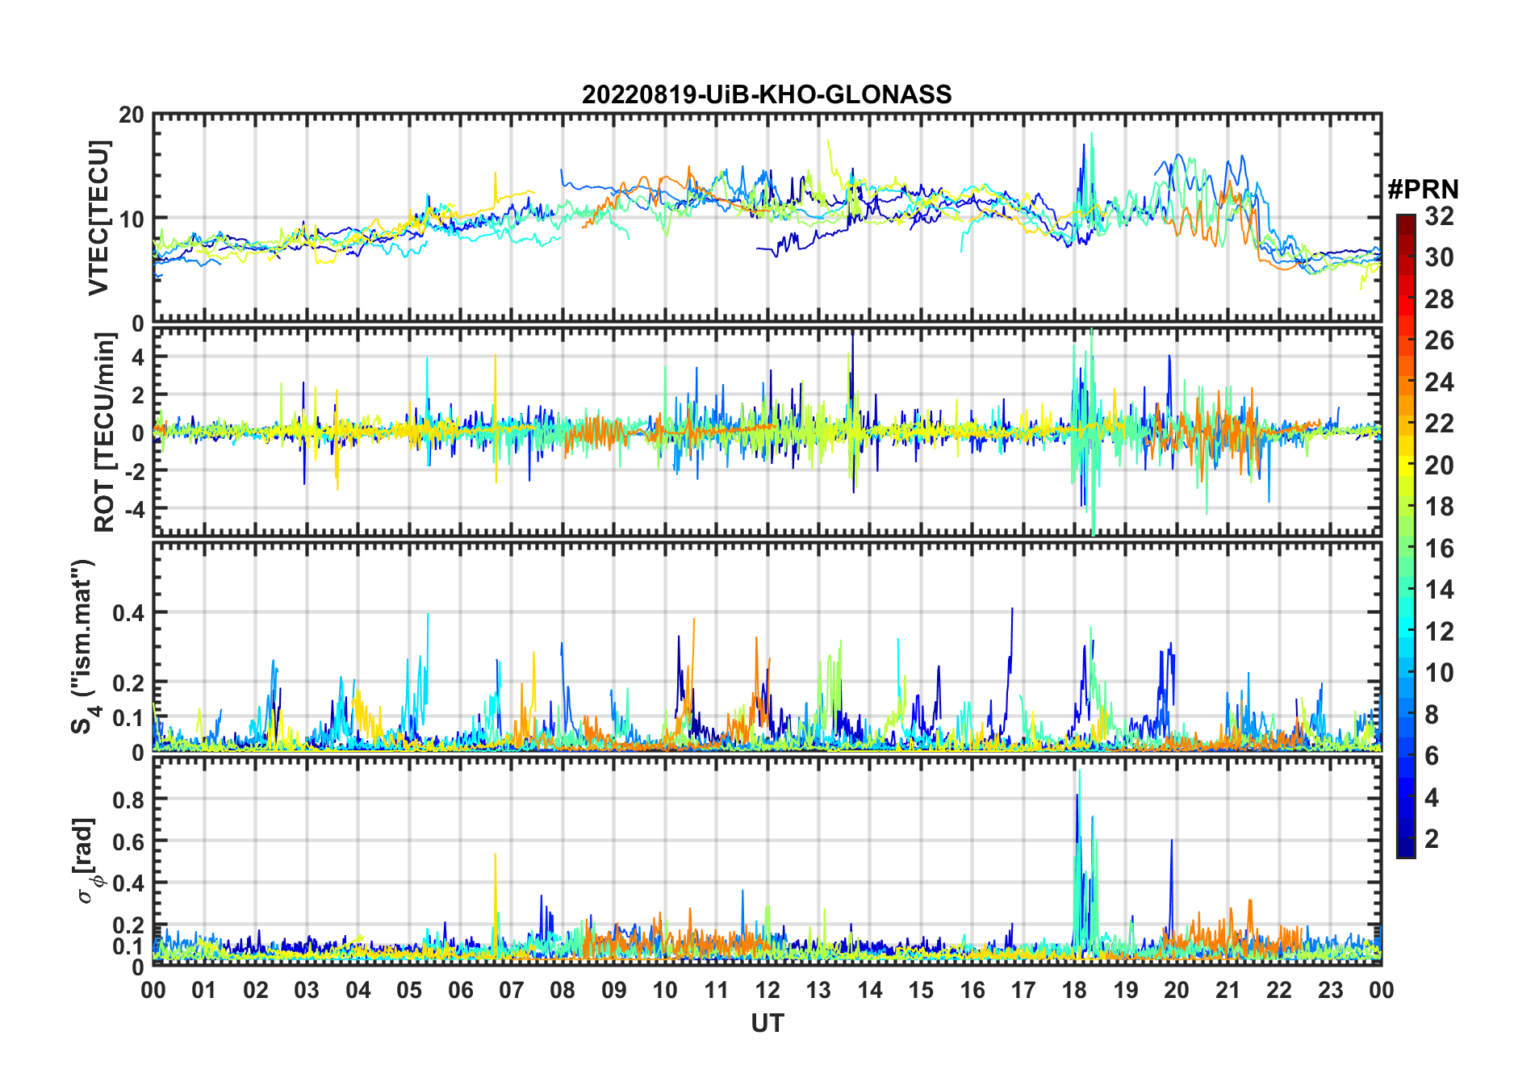Screen dimensions: 1535x1073
Task: Select the 16 tick on the PRN colorbar
Action: [1439, 549]
